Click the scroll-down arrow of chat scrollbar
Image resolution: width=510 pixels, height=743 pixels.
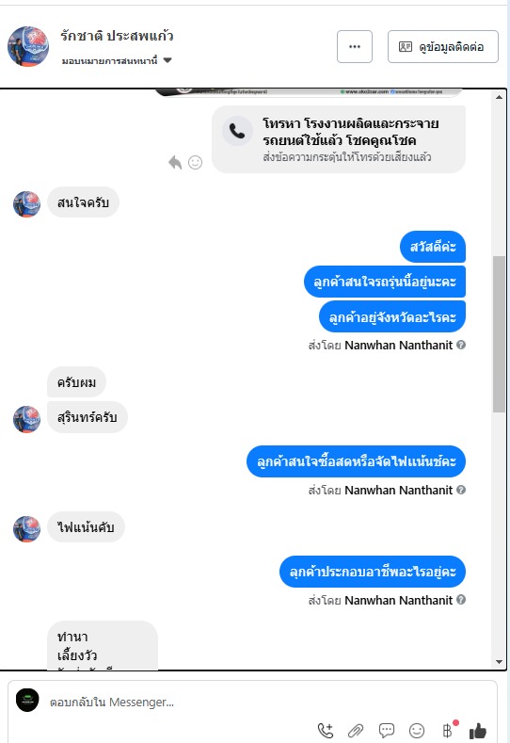tap(499, 661)
